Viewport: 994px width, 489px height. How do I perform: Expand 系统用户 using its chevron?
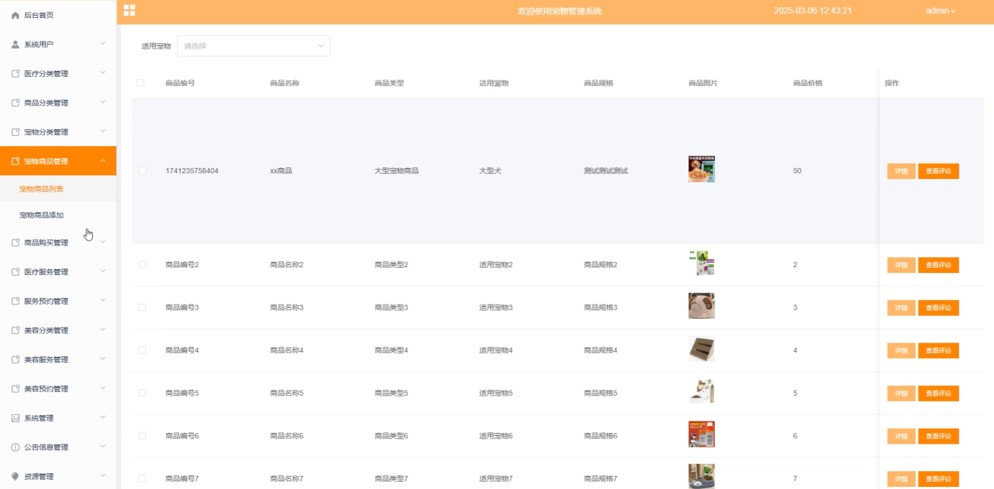102,44
